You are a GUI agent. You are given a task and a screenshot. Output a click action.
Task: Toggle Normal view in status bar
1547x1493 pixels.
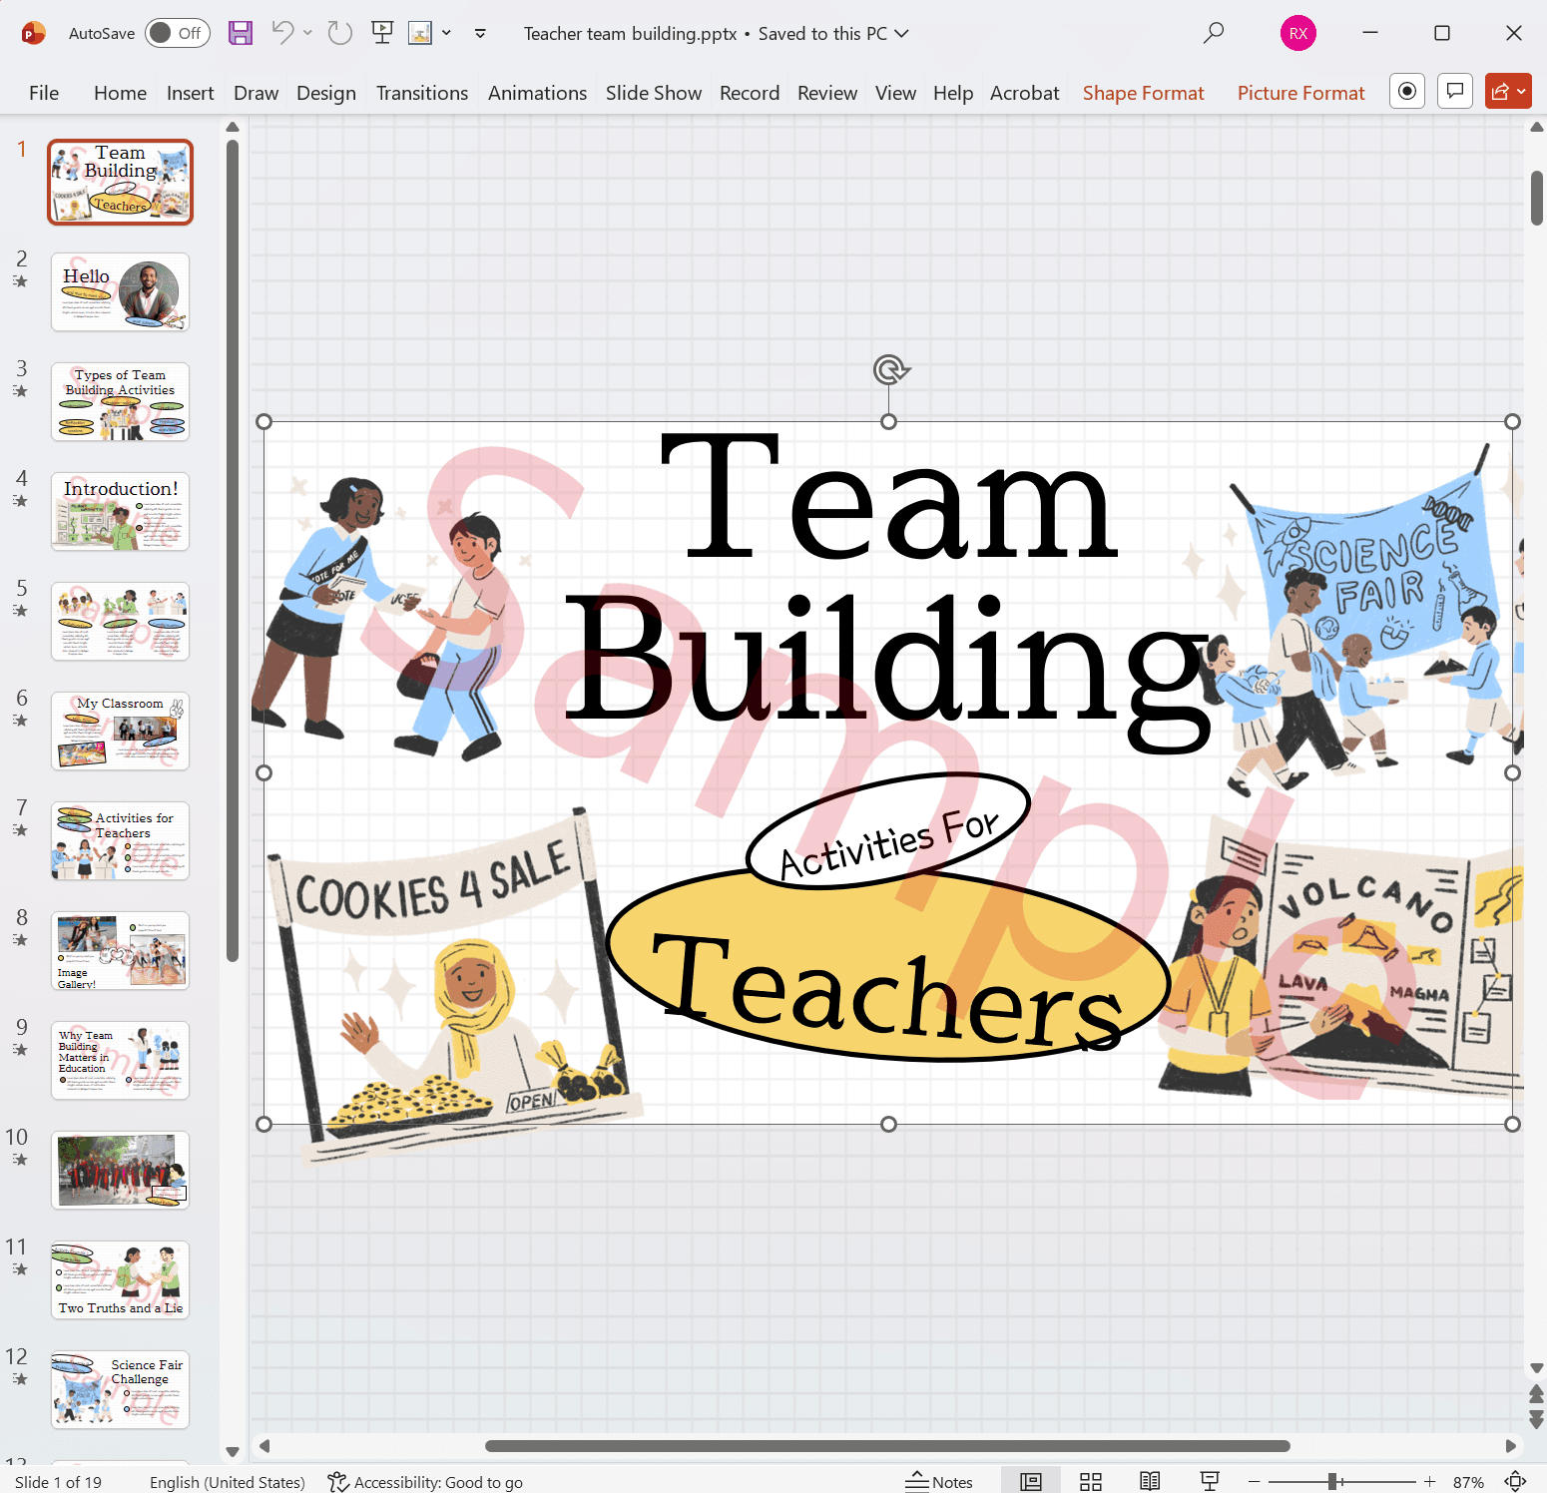tap(1030, 1482)
